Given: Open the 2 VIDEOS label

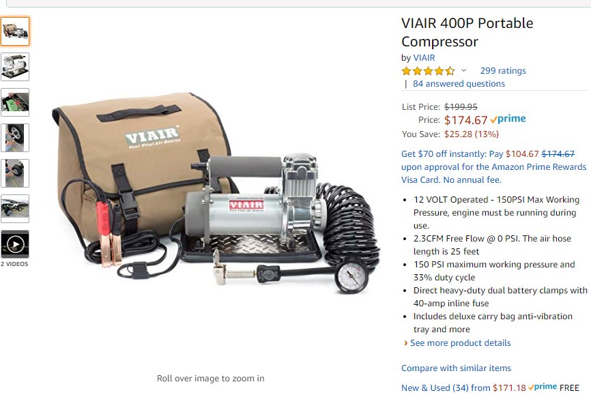Looking at the screenshot, I should [14, 264].
